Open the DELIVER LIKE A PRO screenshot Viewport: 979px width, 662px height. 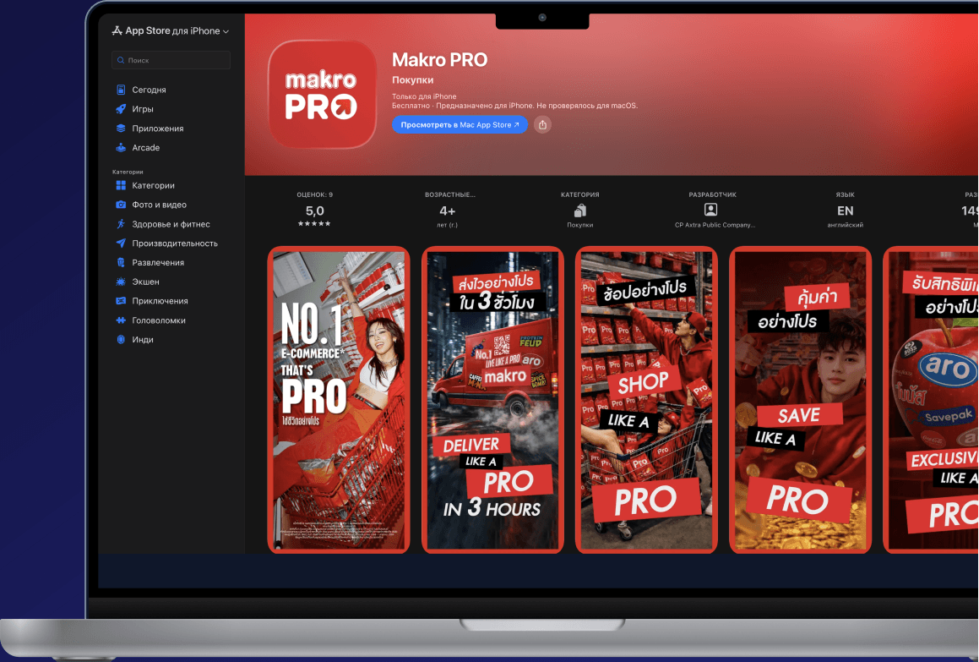click(x=492, y=400)
